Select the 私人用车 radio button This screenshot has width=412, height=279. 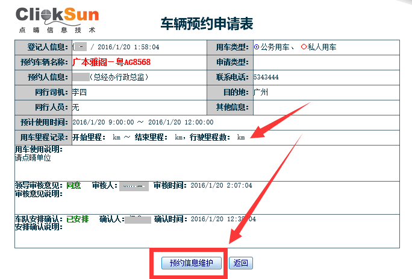[x=304, y=47]
